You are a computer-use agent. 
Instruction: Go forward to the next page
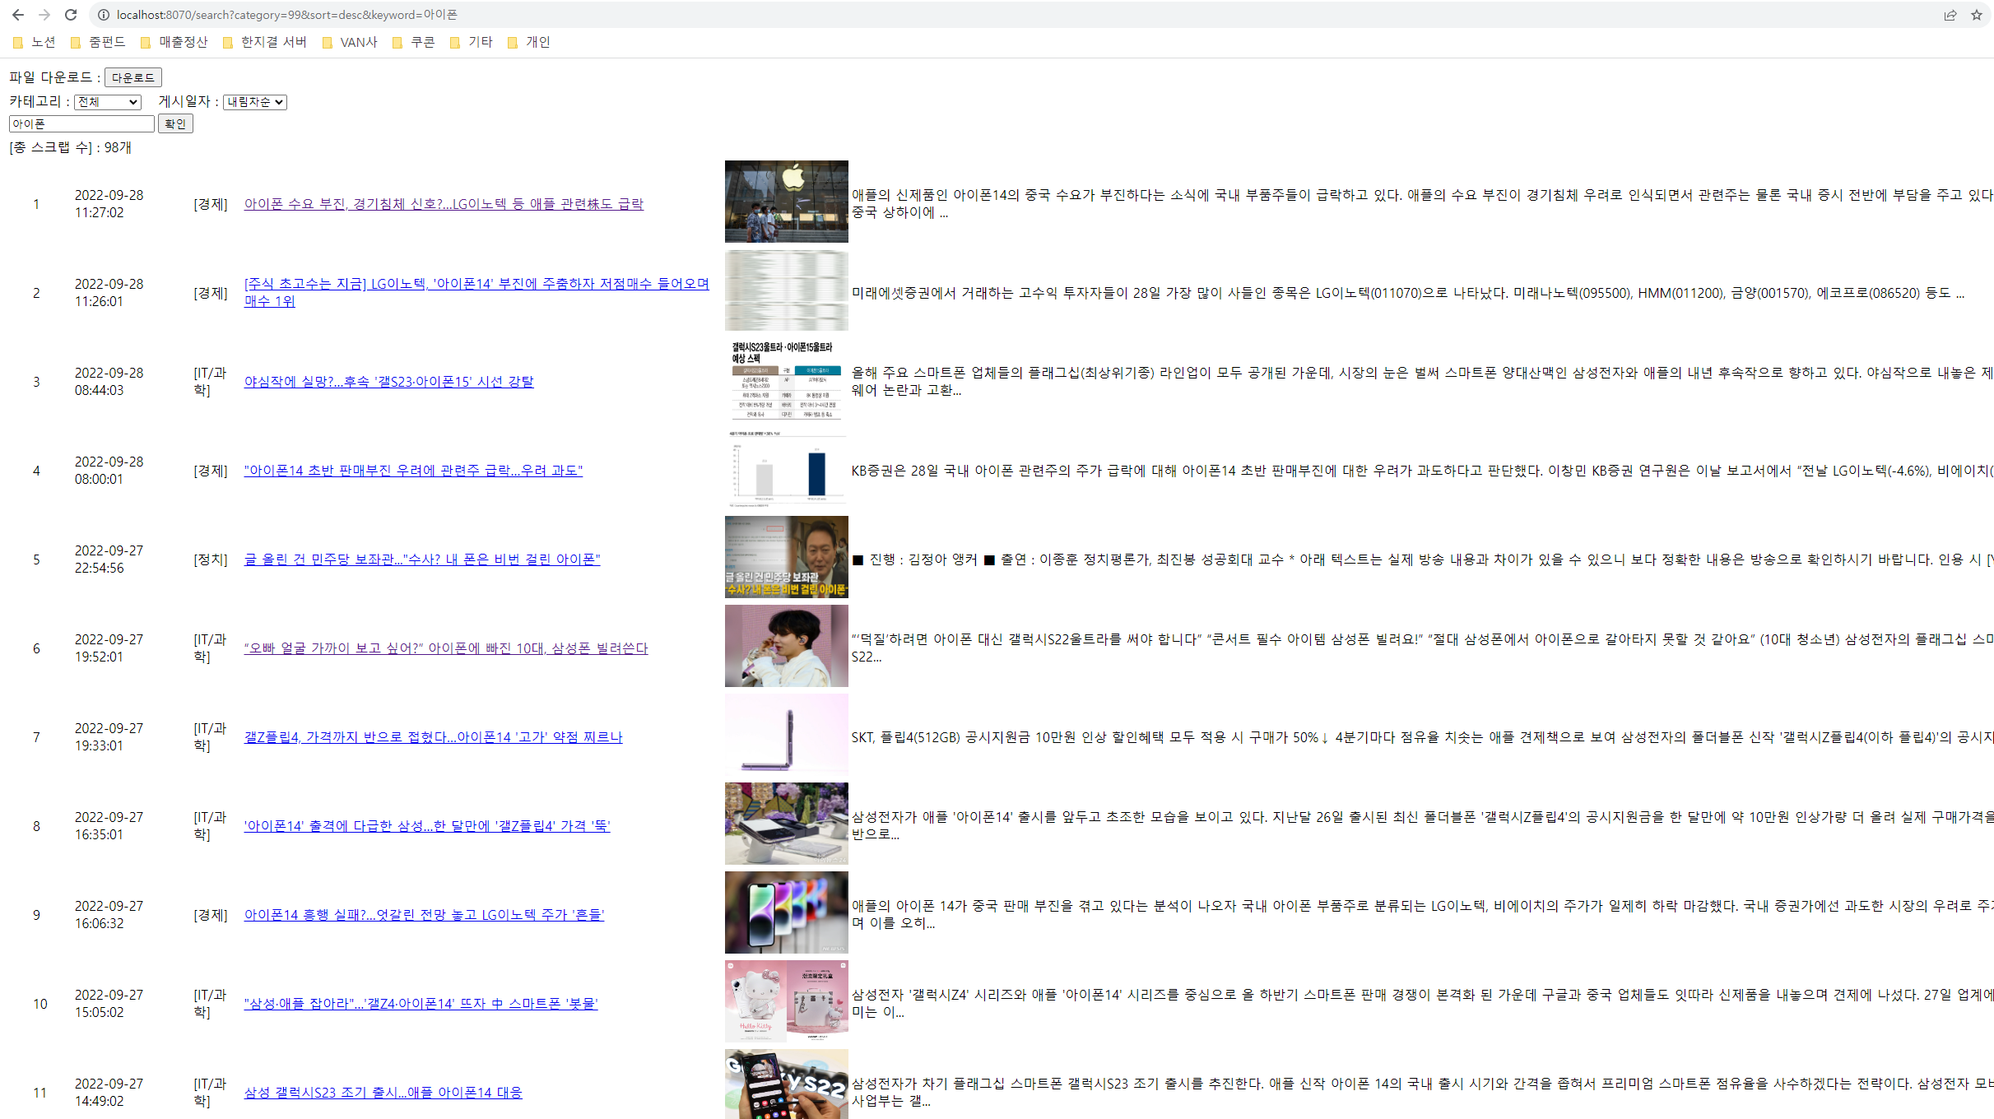coord(44,15)
